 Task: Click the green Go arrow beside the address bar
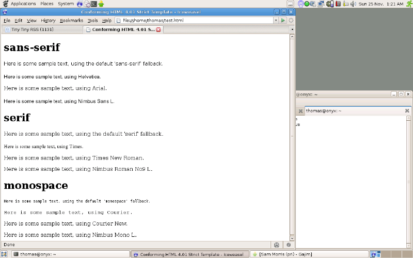[283, 20]
